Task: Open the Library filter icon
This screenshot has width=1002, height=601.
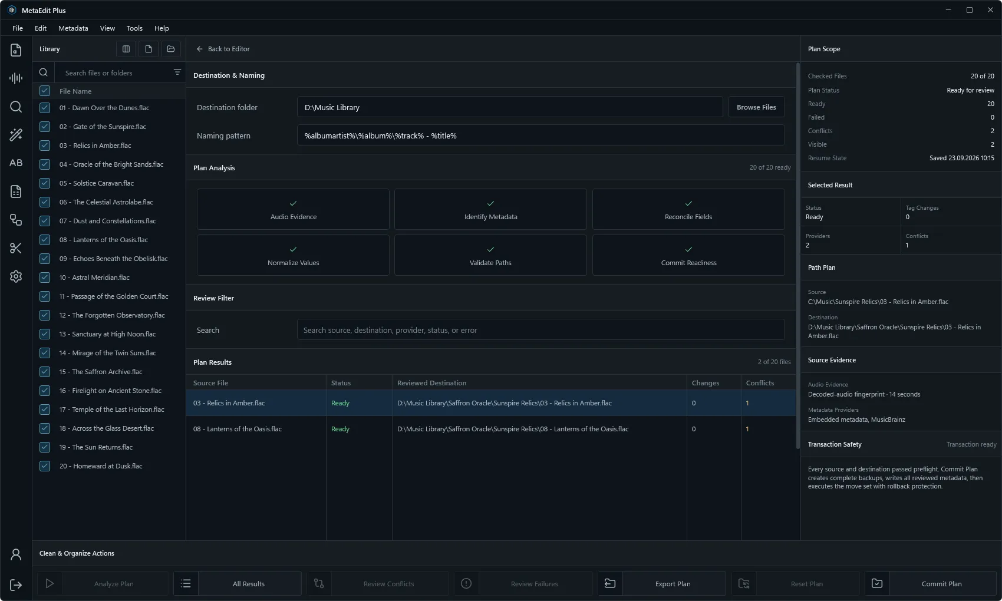Action: [x=177, y=72]
